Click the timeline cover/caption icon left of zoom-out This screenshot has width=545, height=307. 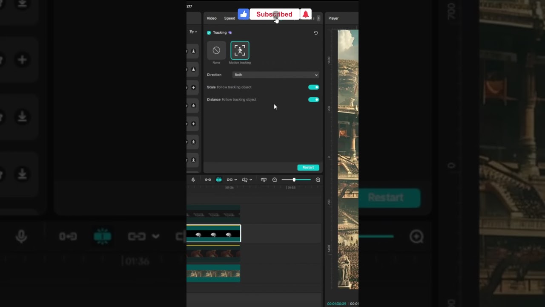(264, 180)
